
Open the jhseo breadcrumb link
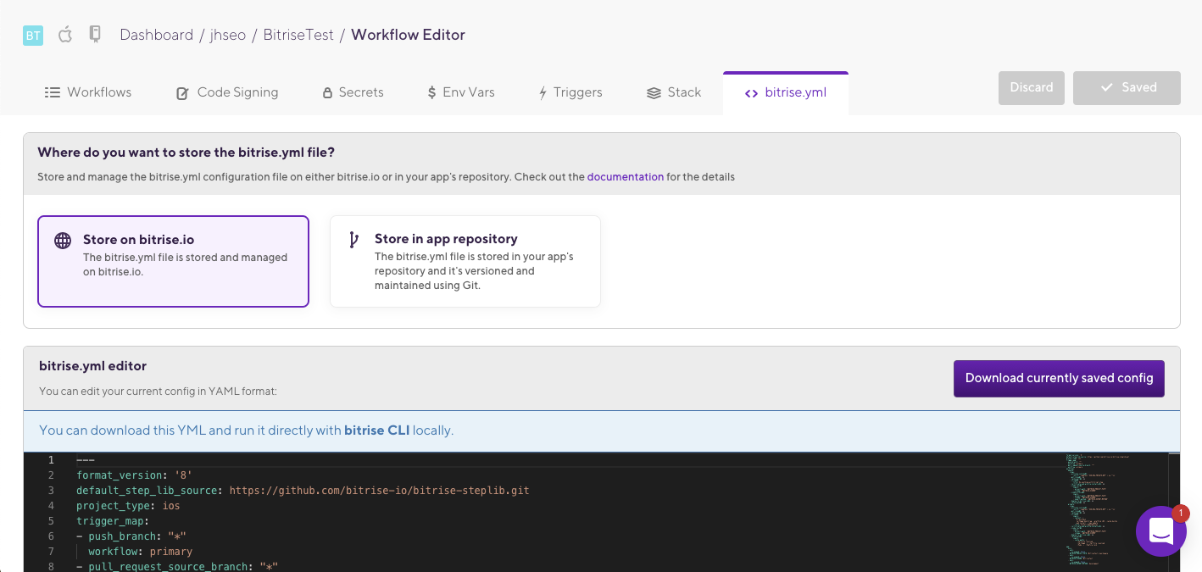228,35
